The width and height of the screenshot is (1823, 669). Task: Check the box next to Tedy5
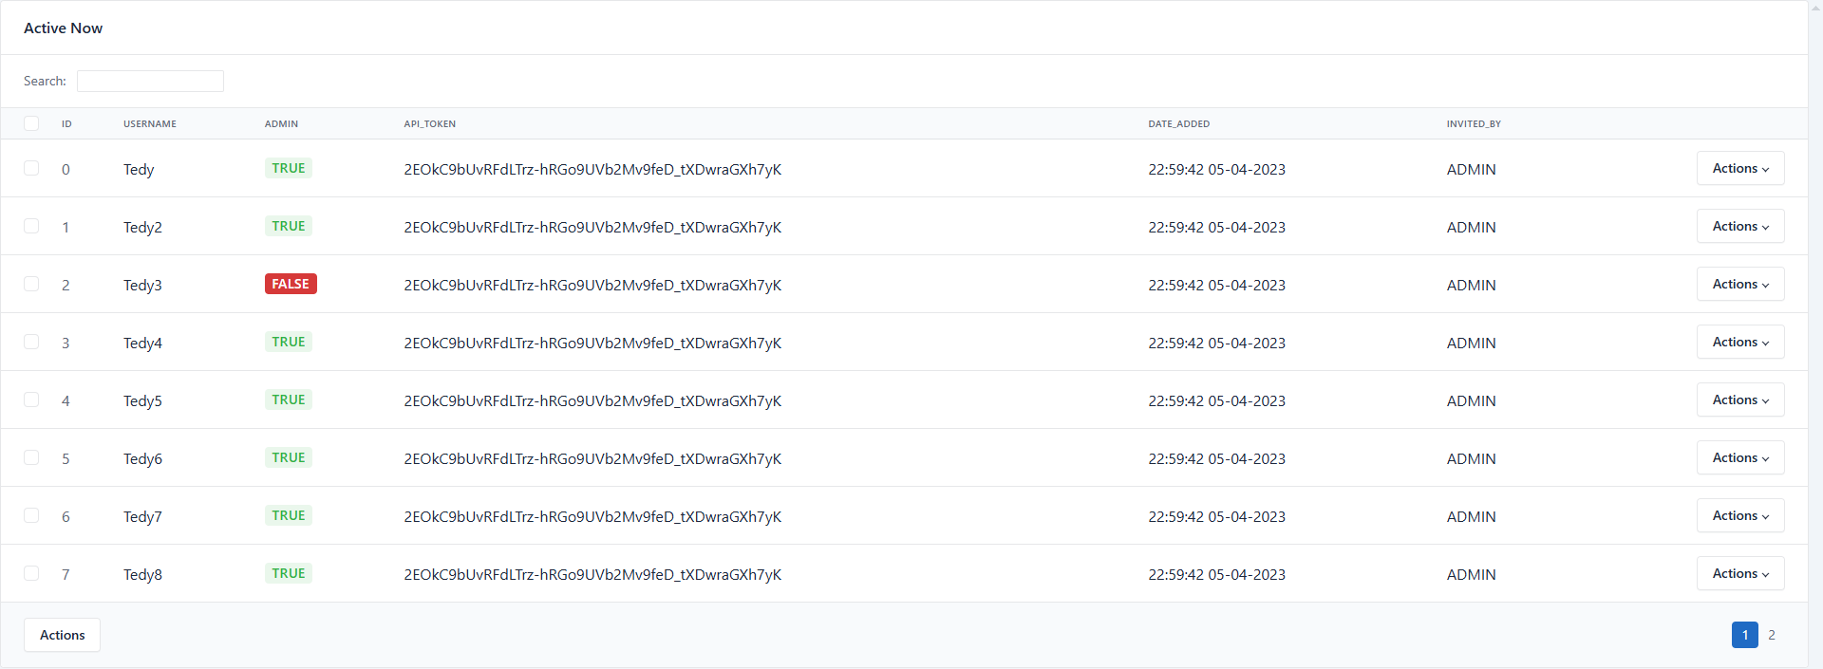(31, 400)
